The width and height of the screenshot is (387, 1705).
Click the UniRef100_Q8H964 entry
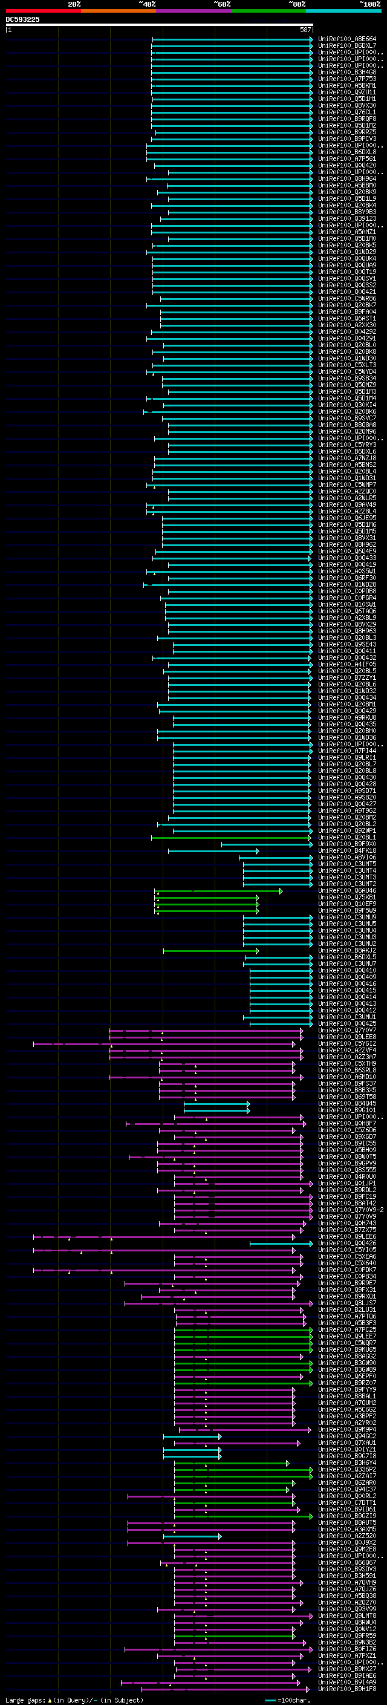click(346, 178)
